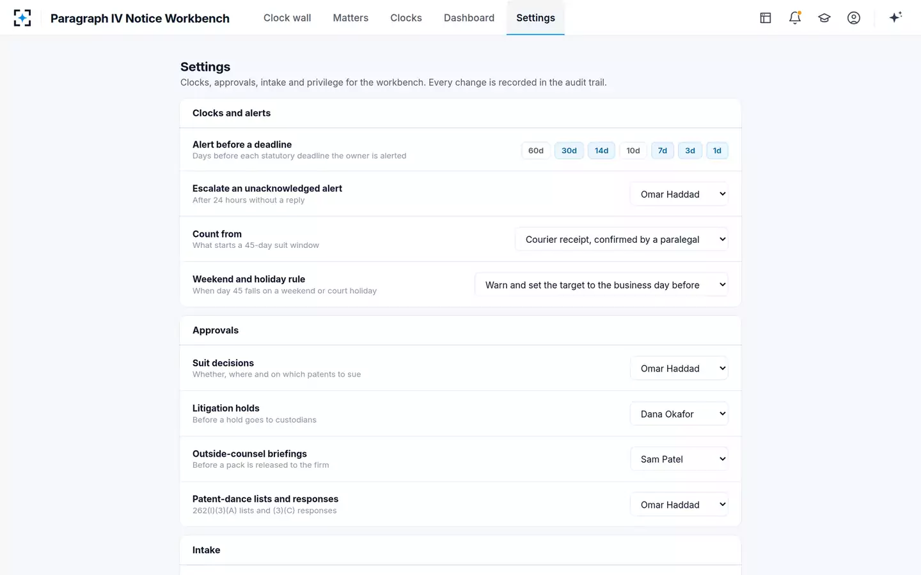Open the Weekend and holiday rule dropdown
This screenshot has width=921, height=575.
(601, 285)
